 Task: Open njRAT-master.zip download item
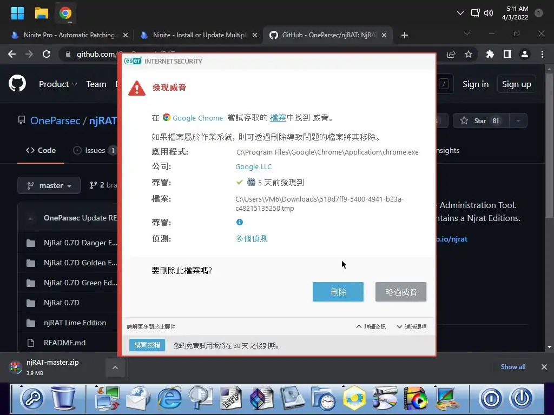(53, 367)
